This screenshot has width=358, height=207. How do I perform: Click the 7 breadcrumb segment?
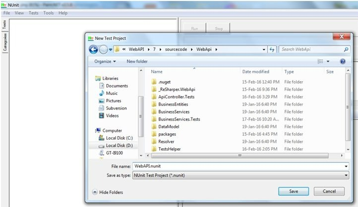click(154, 49)
